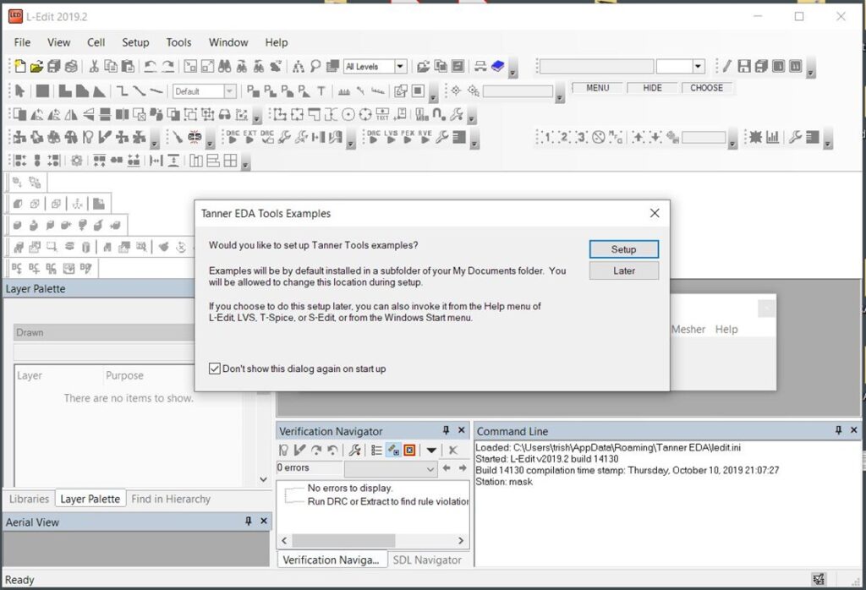Select the arrow Selection tool
This screenshot has width=866, height=590.
[x=20, y=90]
